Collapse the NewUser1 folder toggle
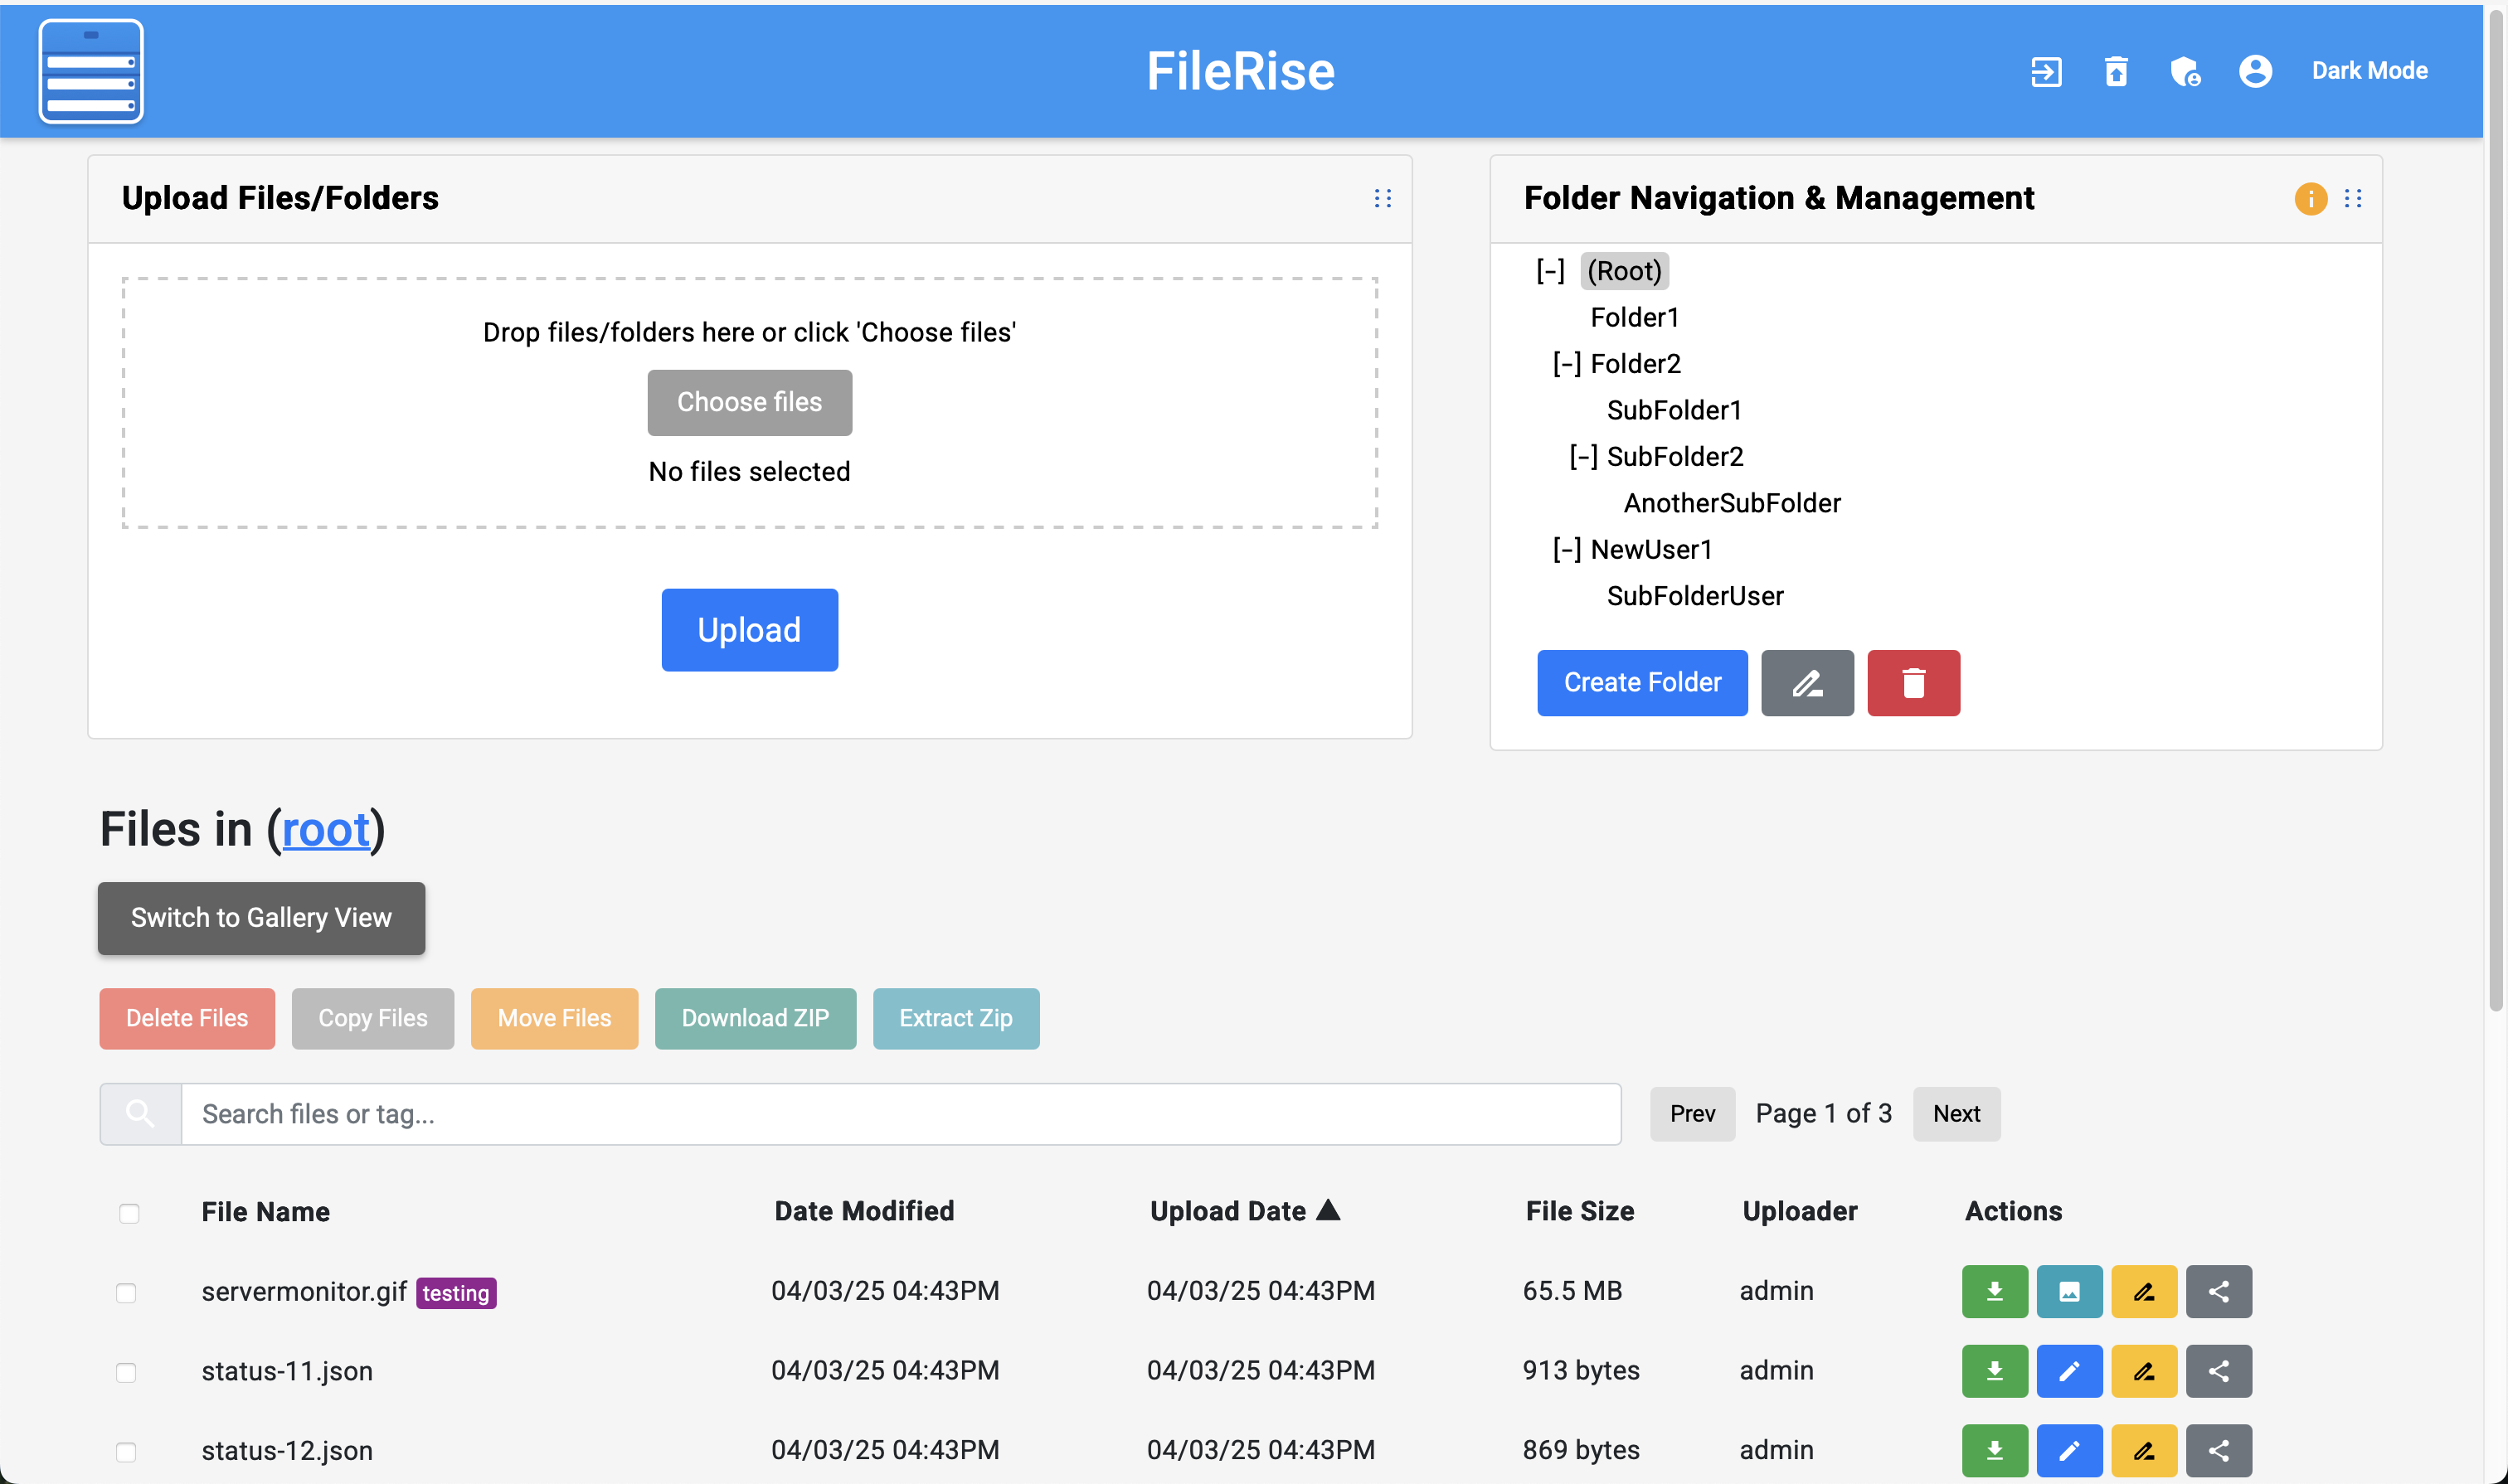This screenshot has height=1484, width=2508. [1567, 550]
